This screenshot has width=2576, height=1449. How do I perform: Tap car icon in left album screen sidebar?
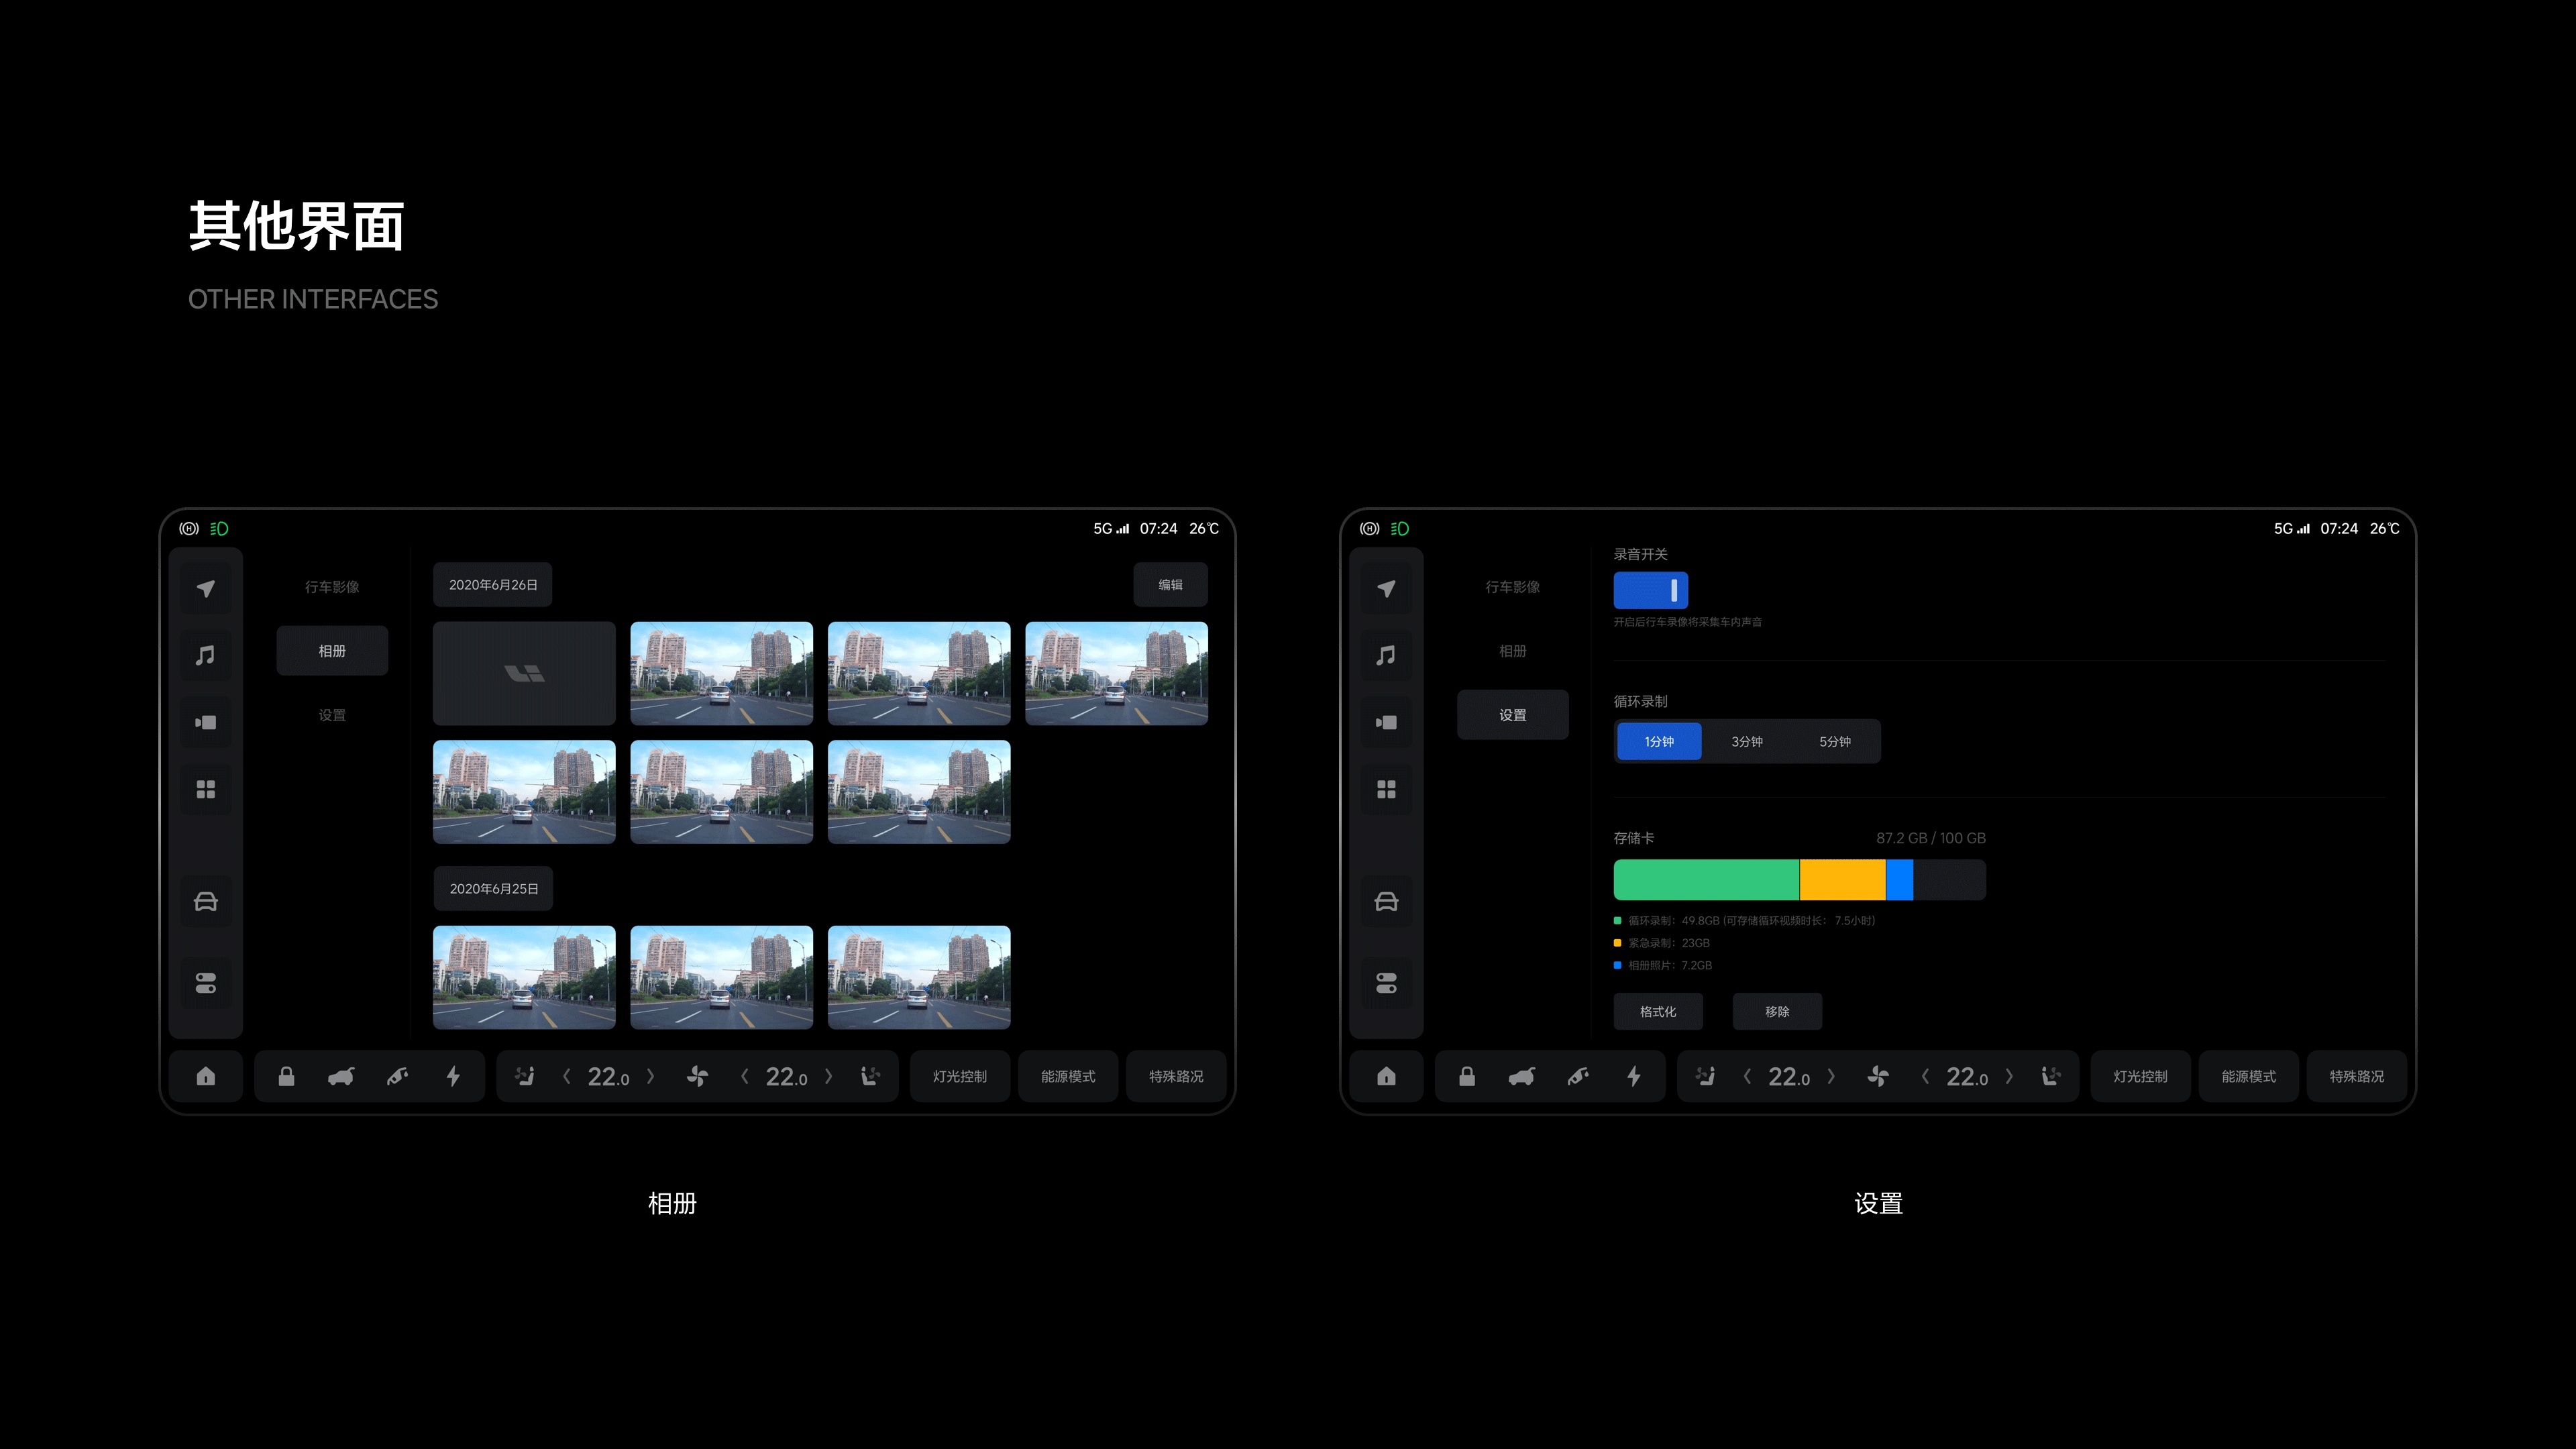pos(205,902)
